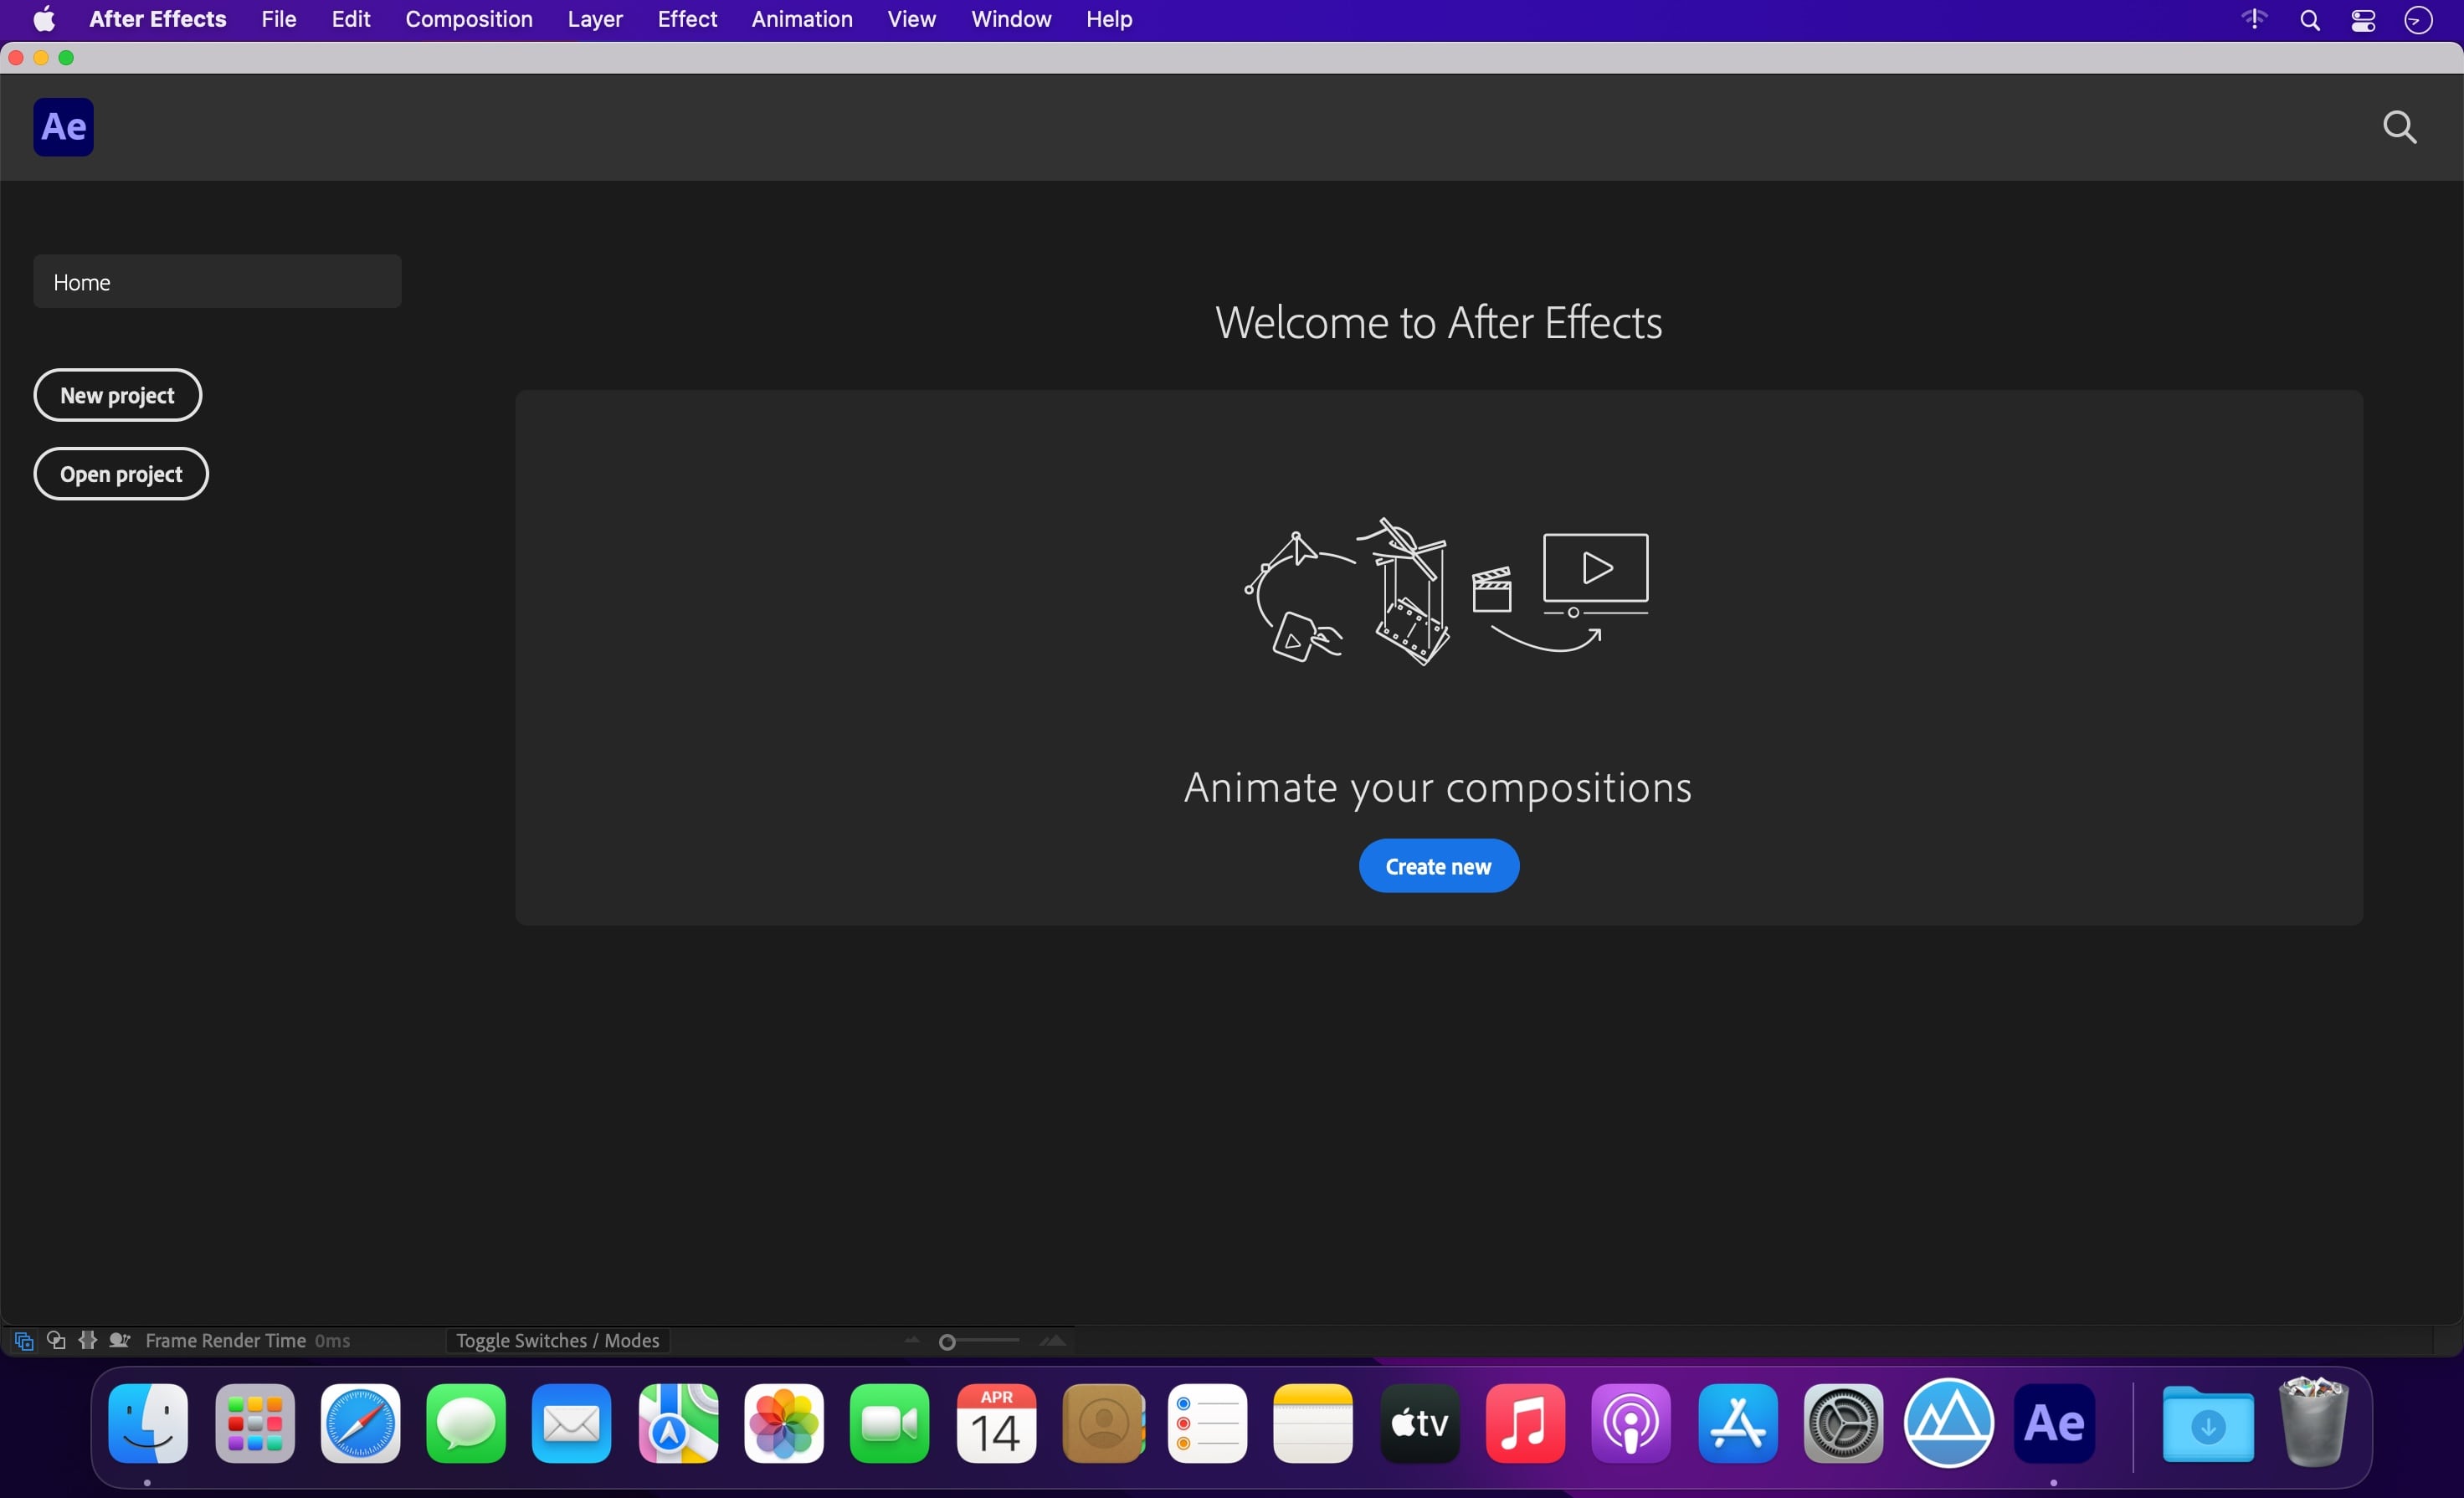Click the Create new button
The width and height of the screenshot is (2464, 1498).
coord(1438,864)
